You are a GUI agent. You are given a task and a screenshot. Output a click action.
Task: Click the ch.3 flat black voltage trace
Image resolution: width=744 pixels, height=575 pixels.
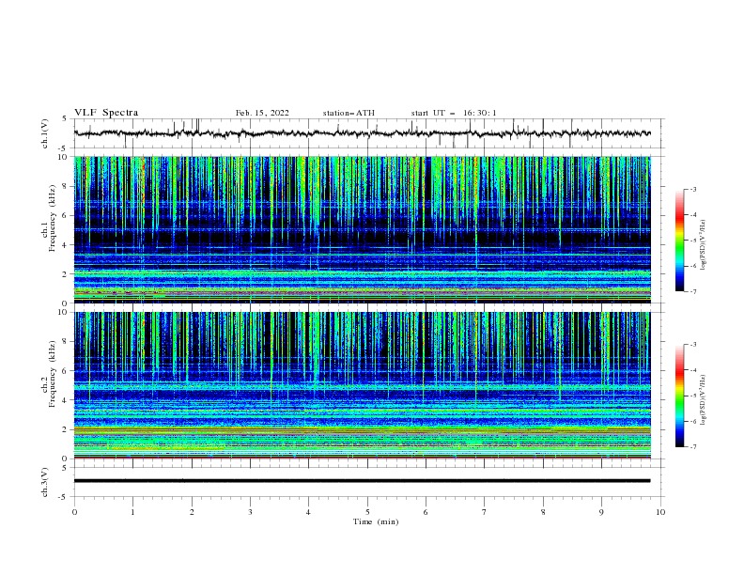coord(363,481)
